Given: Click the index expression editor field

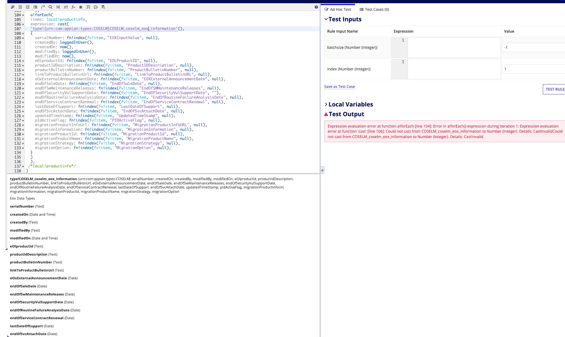Looking at the screenshot, I should tap(454, 69).
